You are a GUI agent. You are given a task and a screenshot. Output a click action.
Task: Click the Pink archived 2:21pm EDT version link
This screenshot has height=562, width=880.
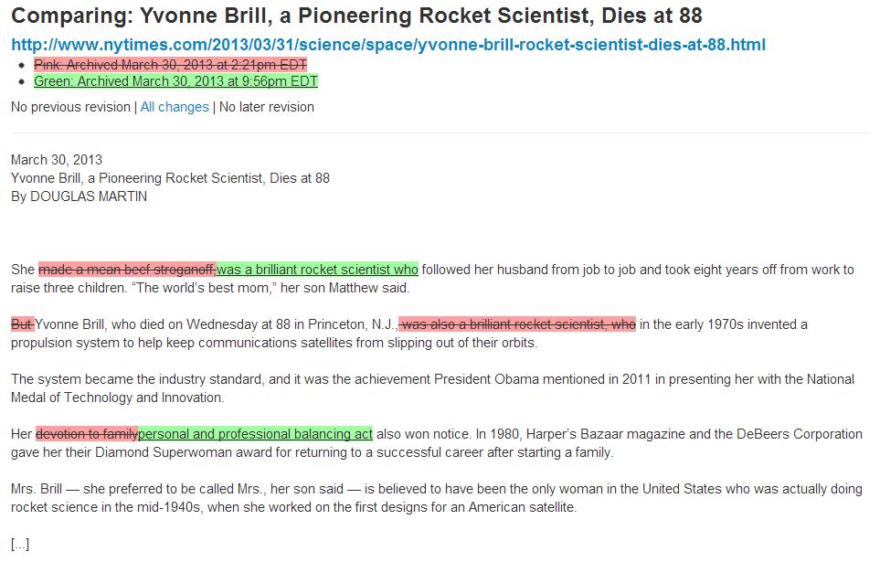tap(170, 64)
